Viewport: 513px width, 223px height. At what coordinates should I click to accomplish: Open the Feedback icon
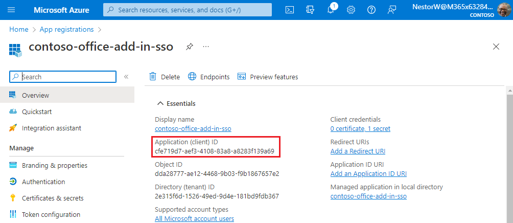coord(391,10)
